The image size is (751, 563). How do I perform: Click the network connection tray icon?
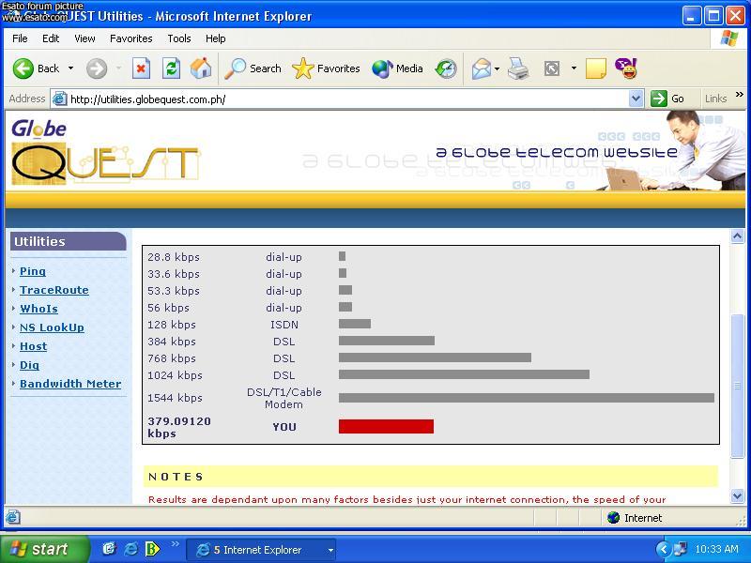pos(680,549)
